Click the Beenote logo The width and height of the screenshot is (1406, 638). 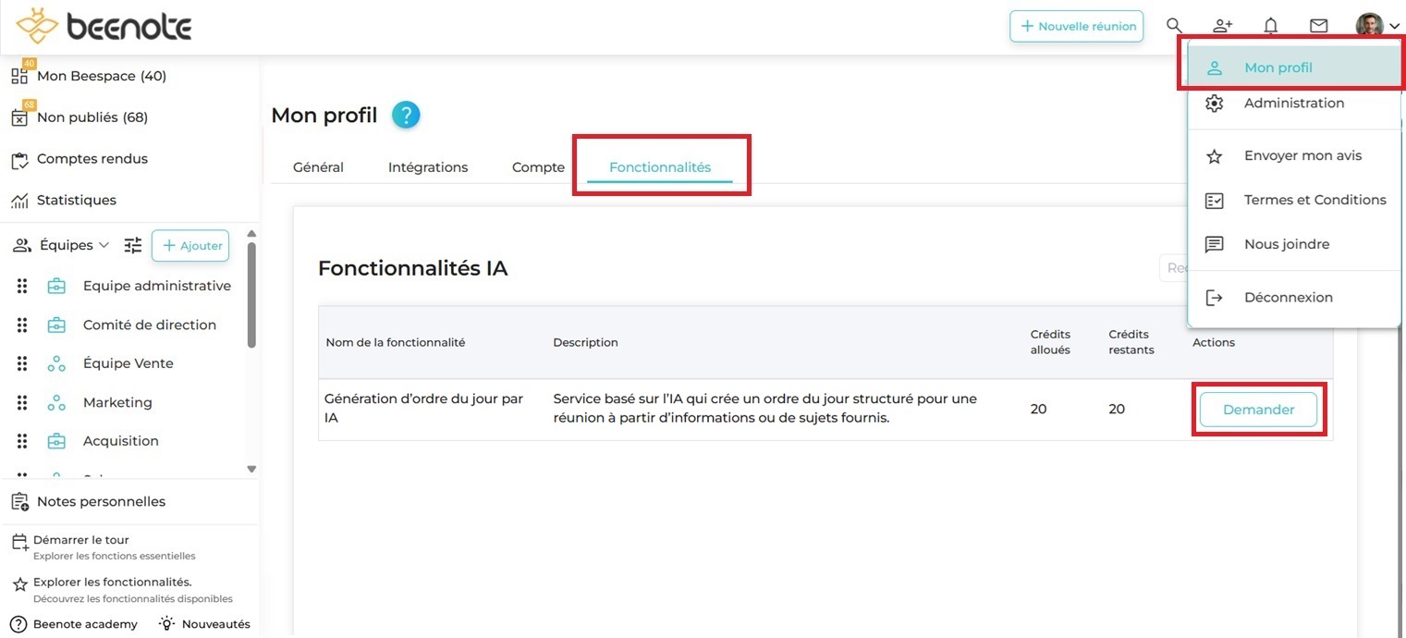104,28
